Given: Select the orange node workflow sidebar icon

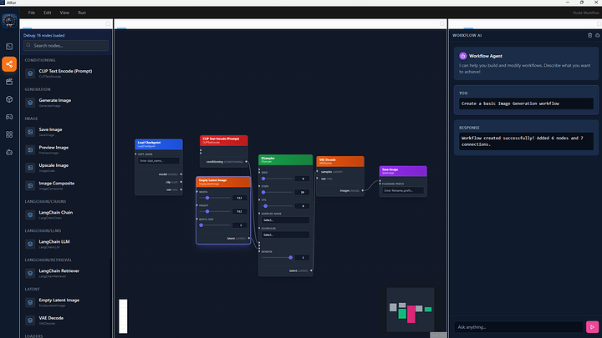Looking at the screenshot, I should (x=9, y=63).
